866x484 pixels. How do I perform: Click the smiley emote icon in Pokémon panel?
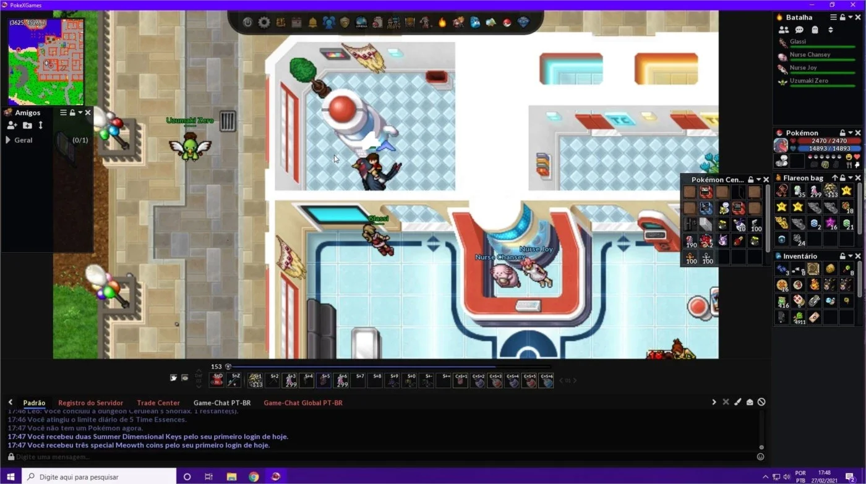(x=849, y=157)
